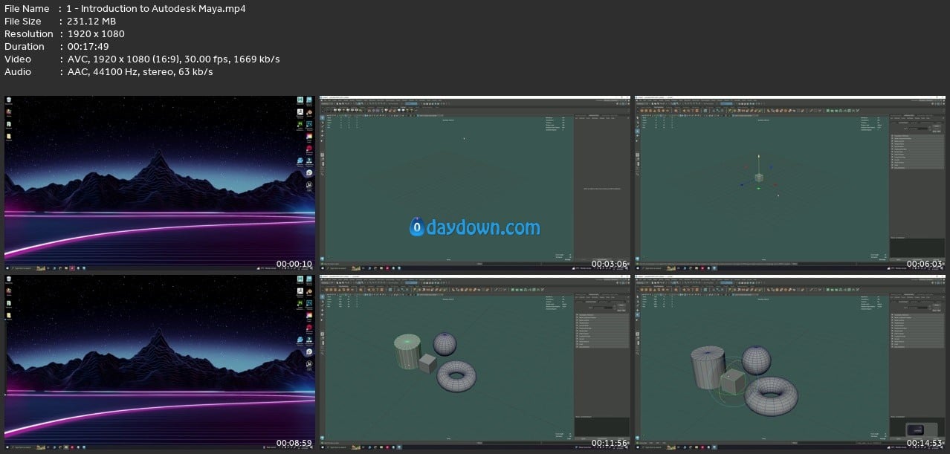Open the desktop frame stamped 00:00:10

pyautogui.click(x=159, y=183)
